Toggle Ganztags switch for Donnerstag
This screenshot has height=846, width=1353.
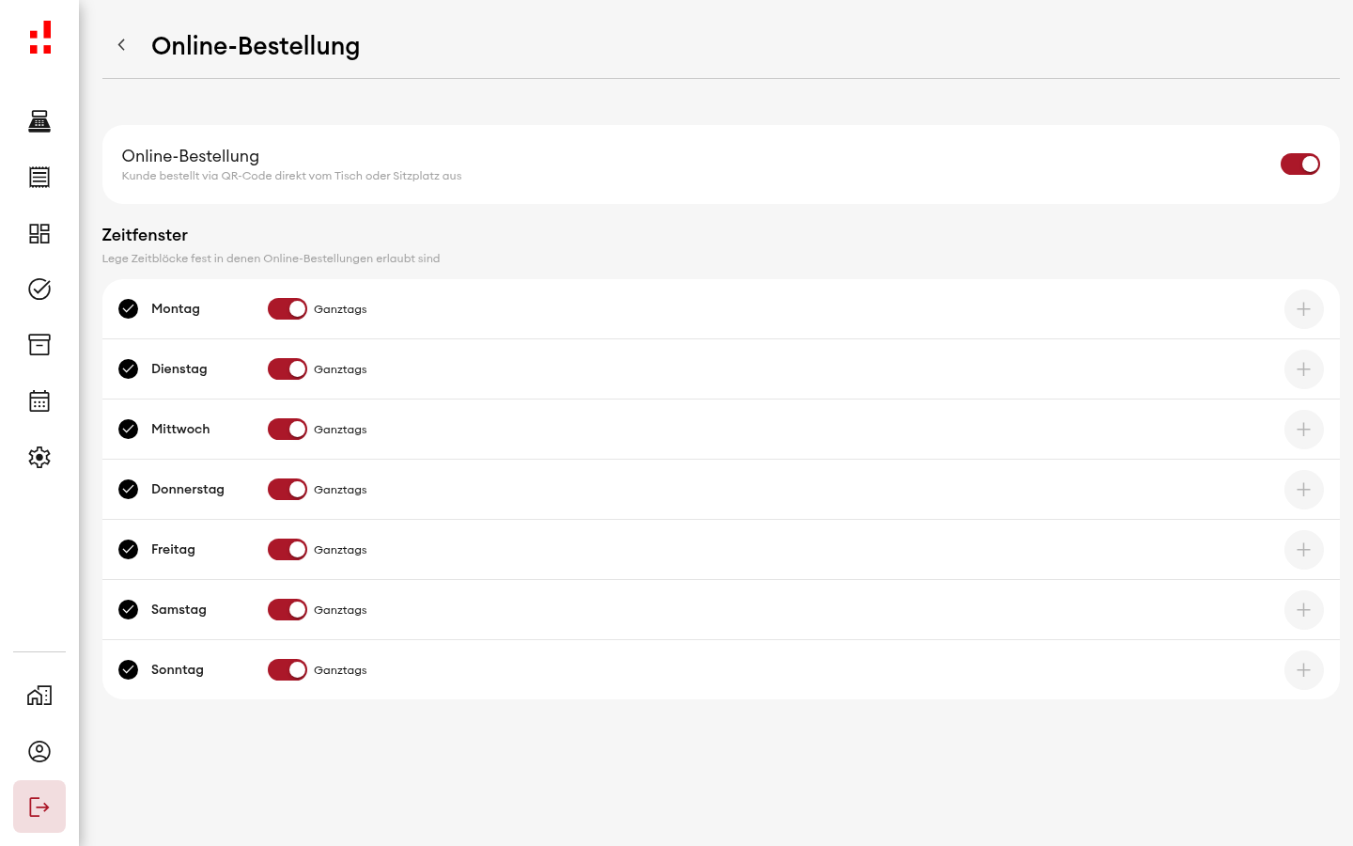coord(288,490)
